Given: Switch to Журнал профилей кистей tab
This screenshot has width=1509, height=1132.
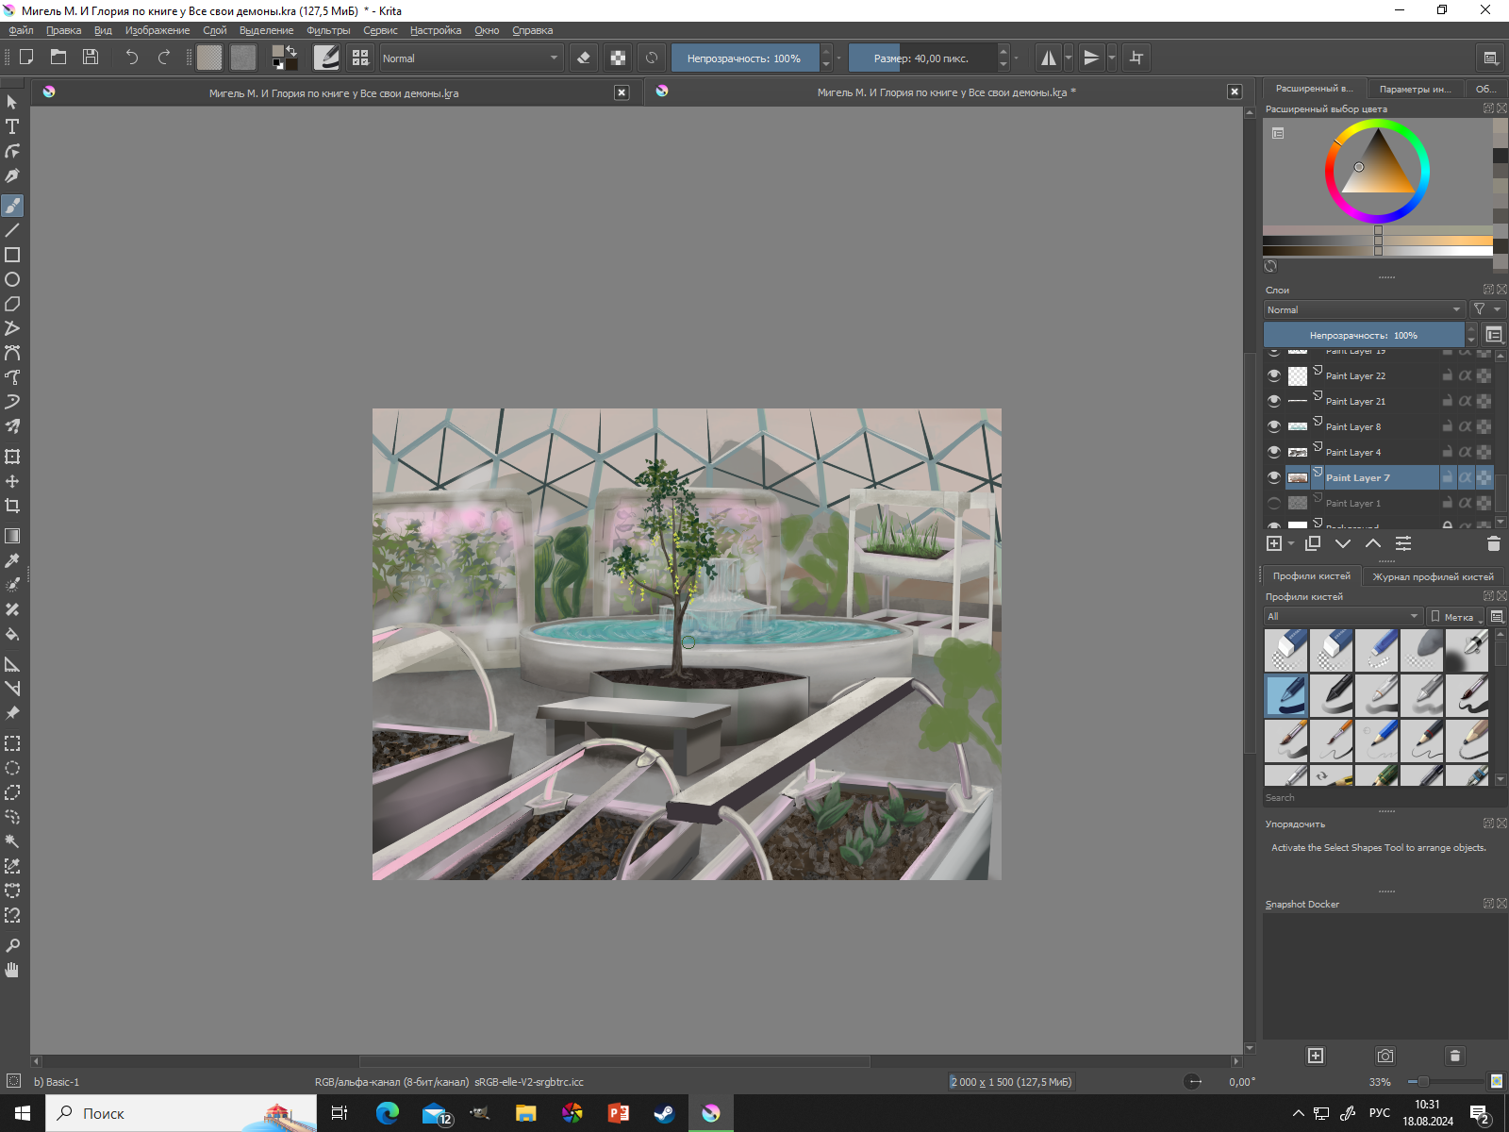Looking at the screenshot, I should click(x=1432, y=576).
